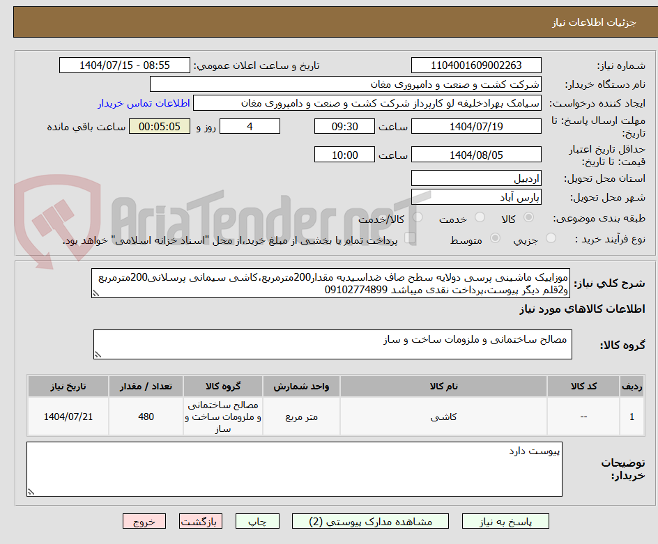Click the اردبیل province field
This screenshot has height=544, width=658.
(x=476, y=178)
